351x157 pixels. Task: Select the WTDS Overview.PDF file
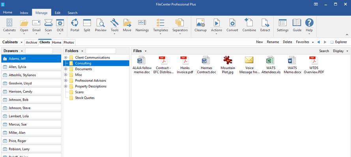(314, 65)
